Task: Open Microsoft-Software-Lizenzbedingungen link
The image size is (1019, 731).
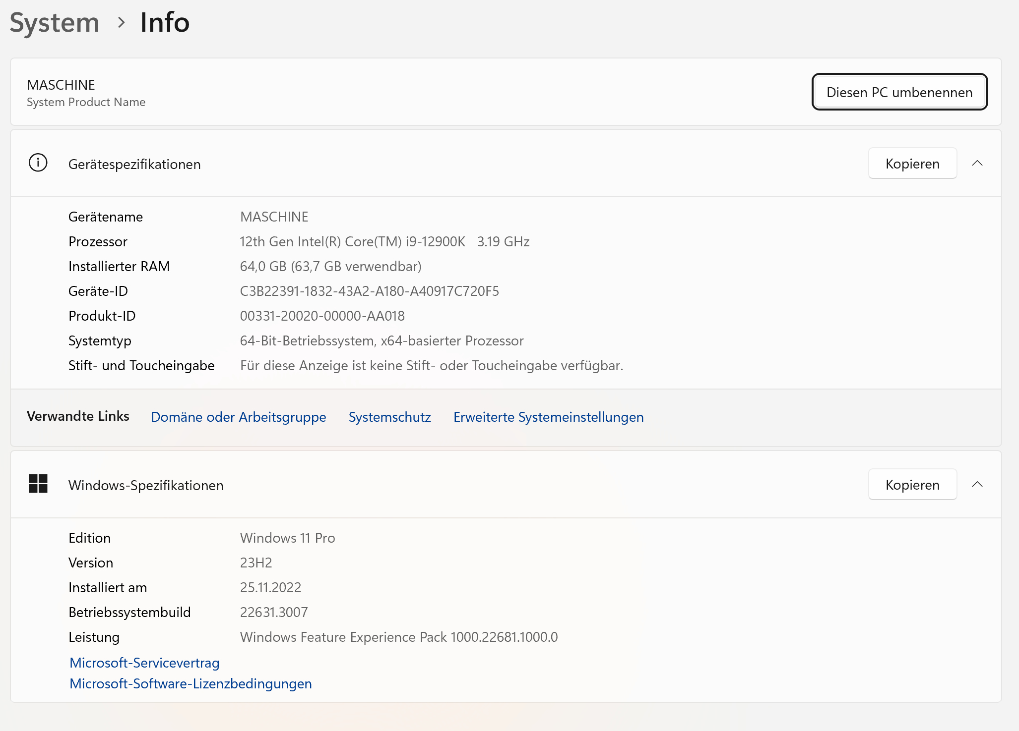Action: [x=191, y=684]
